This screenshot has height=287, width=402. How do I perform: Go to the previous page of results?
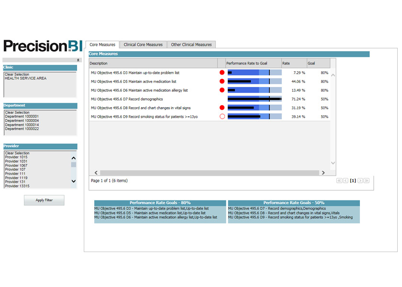346,181
